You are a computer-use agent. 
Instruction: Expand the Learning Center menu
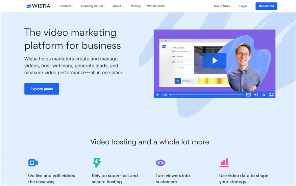click(93, 6)
